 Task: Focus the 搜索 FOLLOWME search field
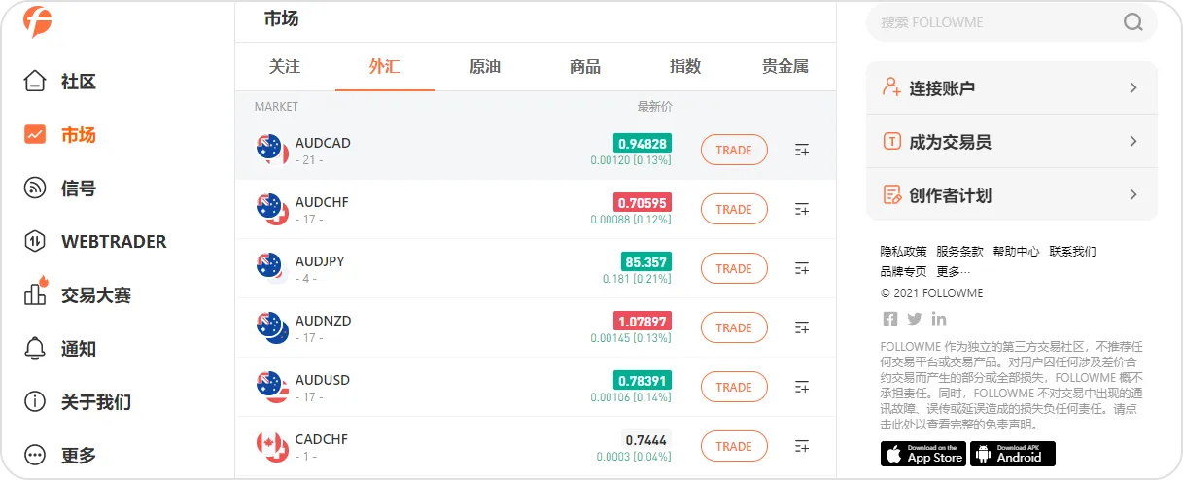(x=1012, y=22)
